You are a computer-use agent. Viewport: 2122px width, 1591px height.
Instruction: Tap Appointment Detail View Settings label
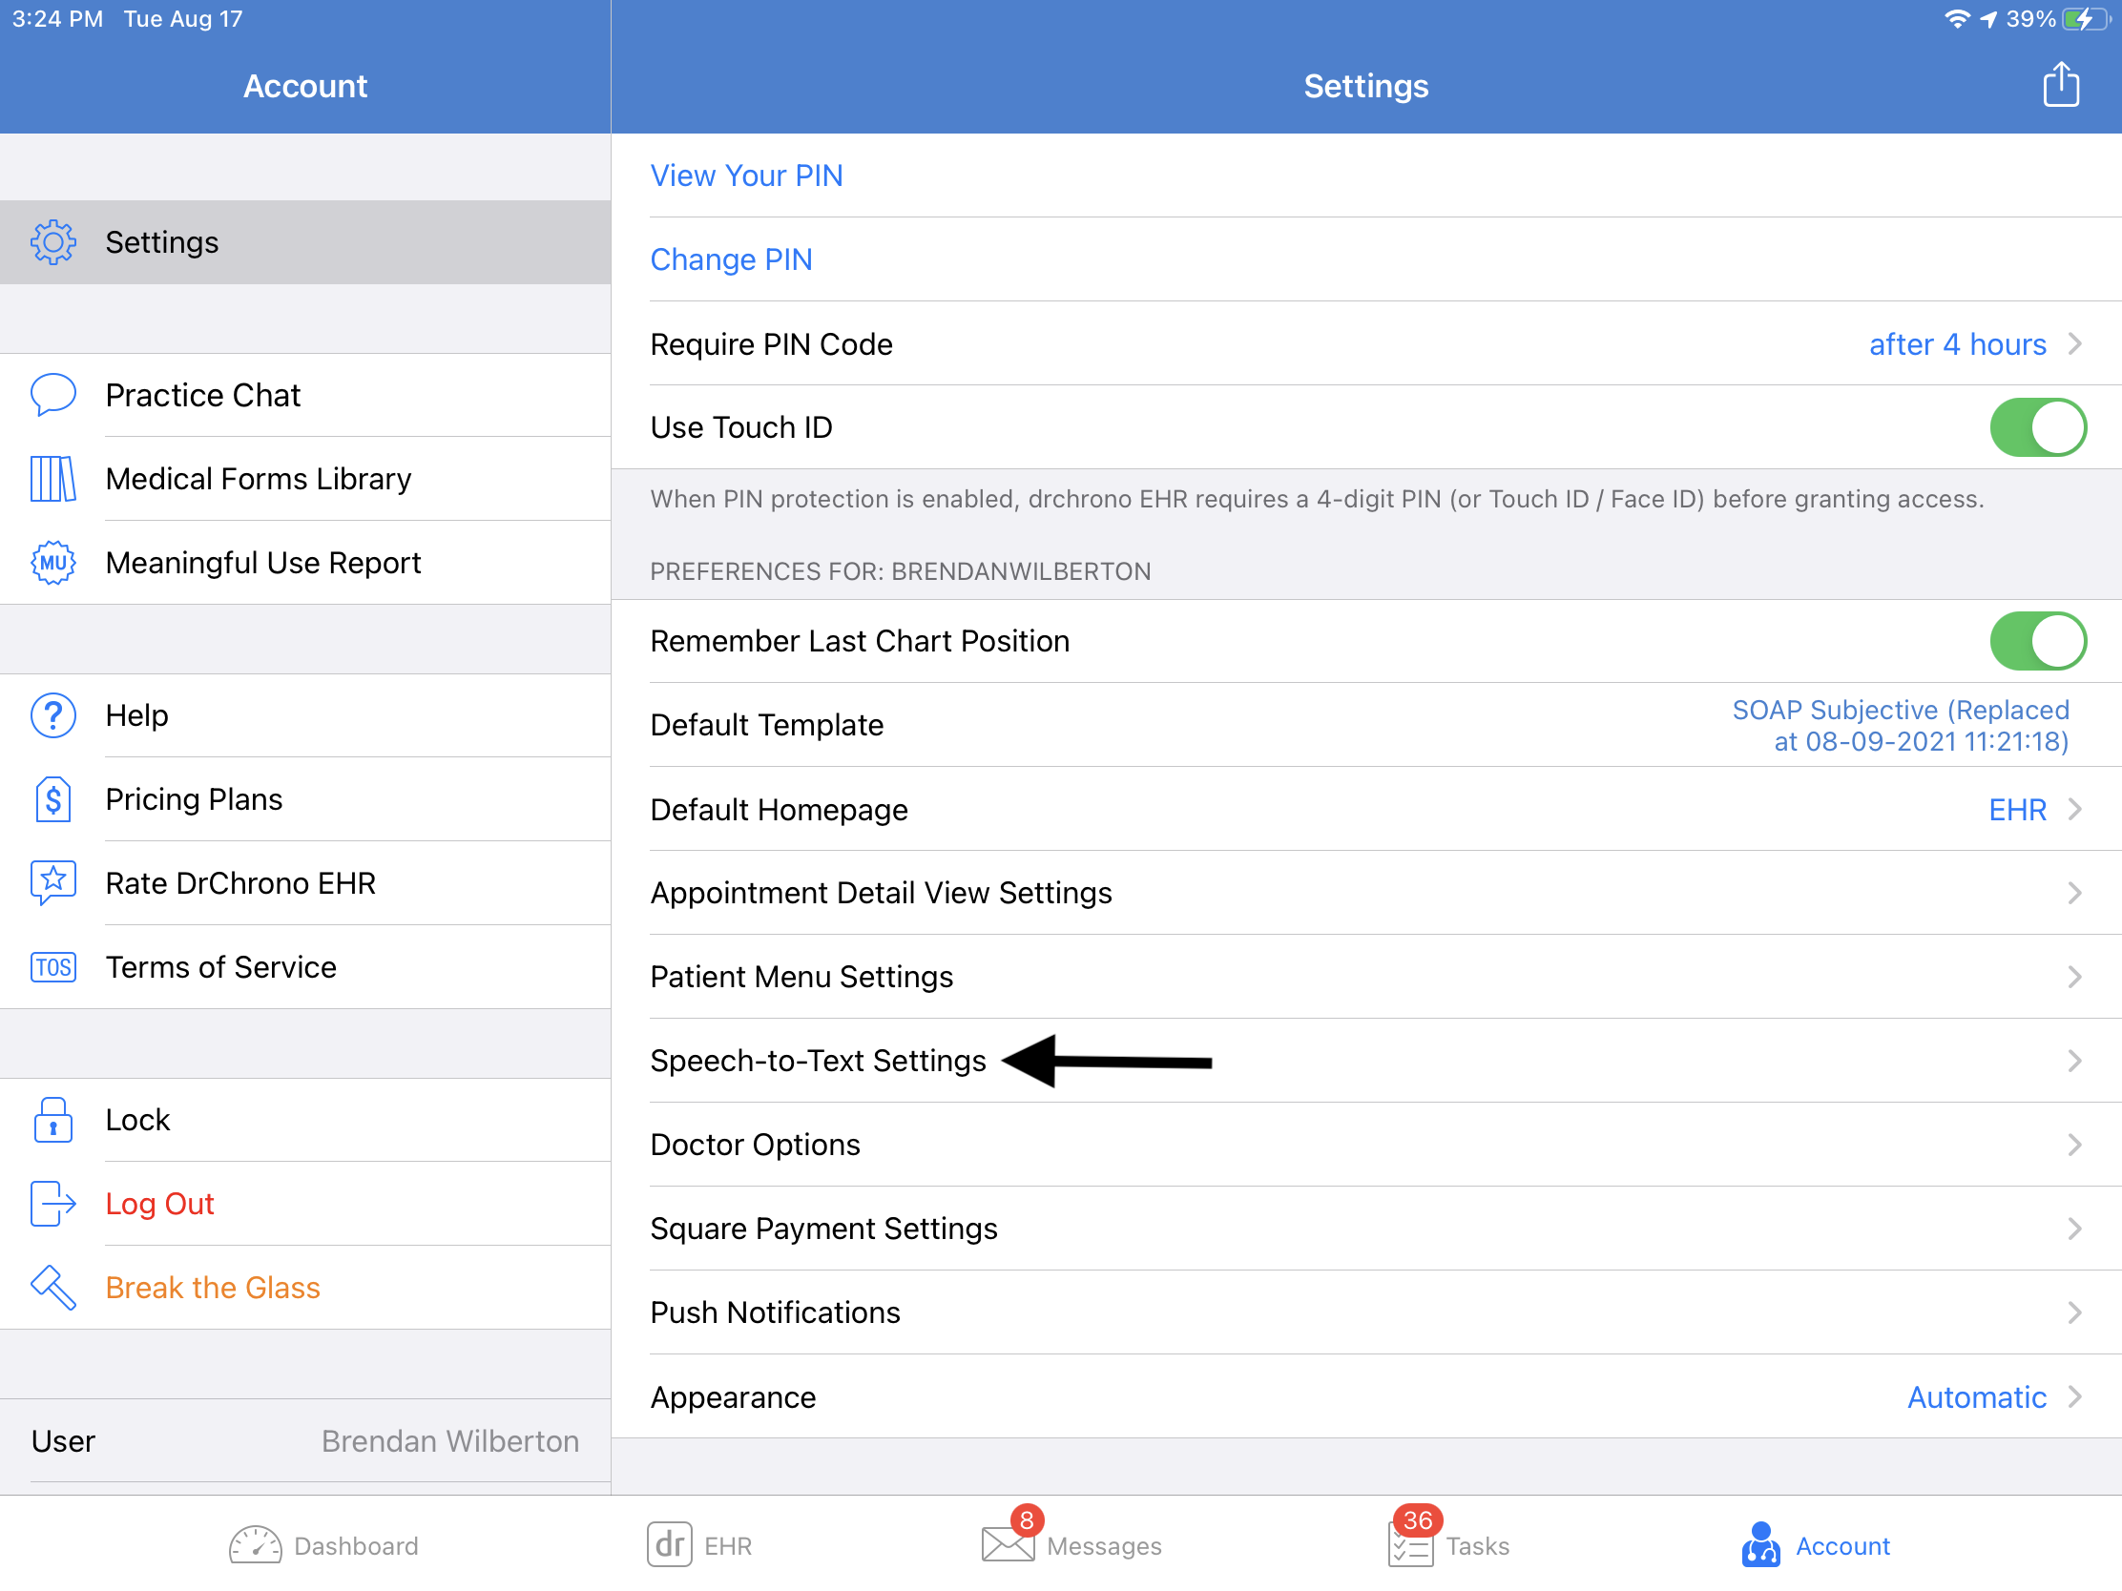(881, 893)
